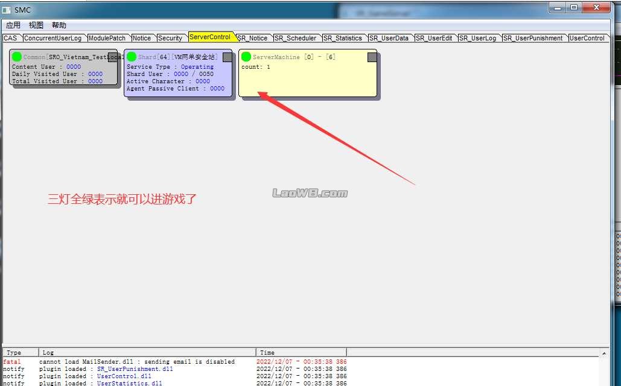Switch to the SR_UserPunishment tab
The image size is (621, 386).
pos(533,38)
